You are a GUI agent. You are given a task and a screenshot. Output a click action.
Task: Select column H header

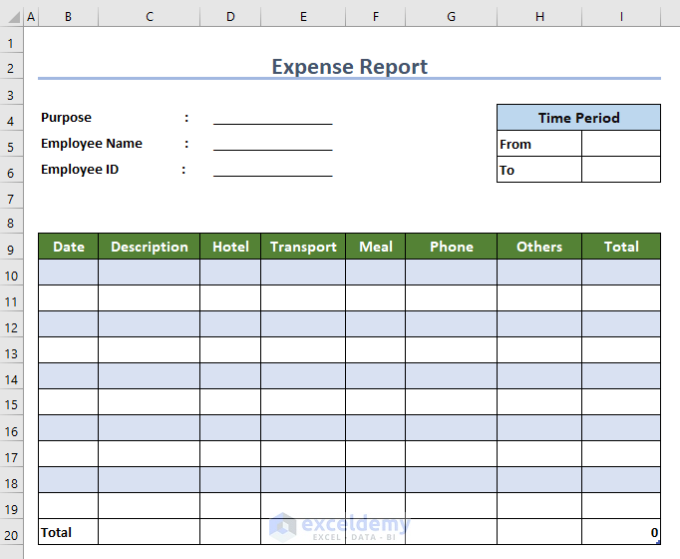pyautogui.click(x=539, y=17)
